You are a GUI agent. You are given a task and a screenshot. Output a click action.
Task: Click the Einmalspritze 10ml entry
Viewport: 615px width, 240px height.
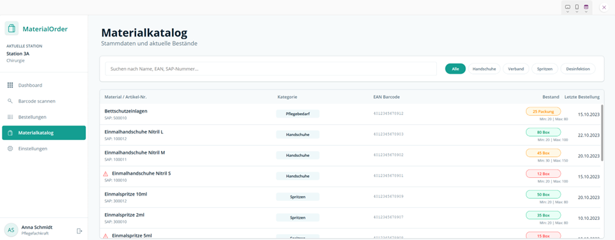(x=126, y=194)
